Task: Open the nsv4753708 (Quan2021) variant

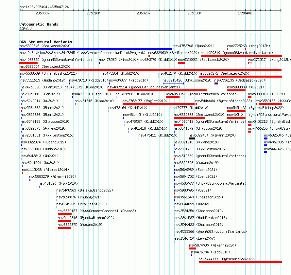Action: (x=194, y=46)
